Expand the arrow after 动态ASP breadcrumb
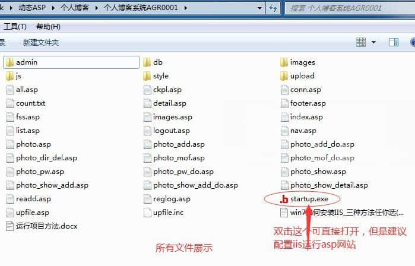This screenshot has width=415, height=266. pyautogui.click(x=53, y=8)
